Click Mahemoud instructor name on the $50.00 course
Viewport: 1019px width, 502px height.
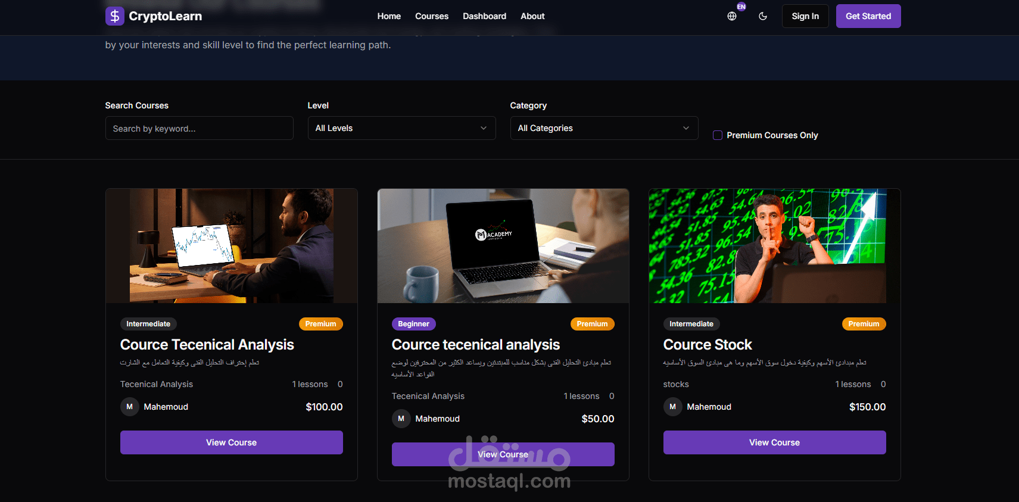coord(438,419)
